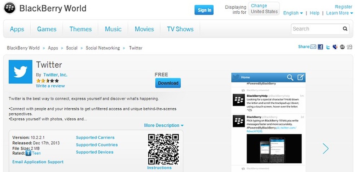The width and height of the screenshot is (355, 172).
Task: Show next screenshot with right arrow
Action: pos(325,149)
